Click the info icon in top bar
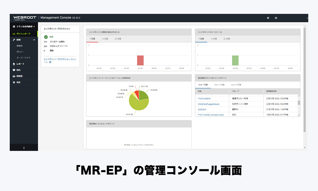 (x=268, y=18)
